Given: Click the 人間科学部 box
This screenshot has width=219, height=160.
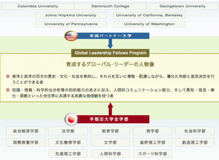Looking at the screenshot, I should pyautogui.click(x=110, y=154).
